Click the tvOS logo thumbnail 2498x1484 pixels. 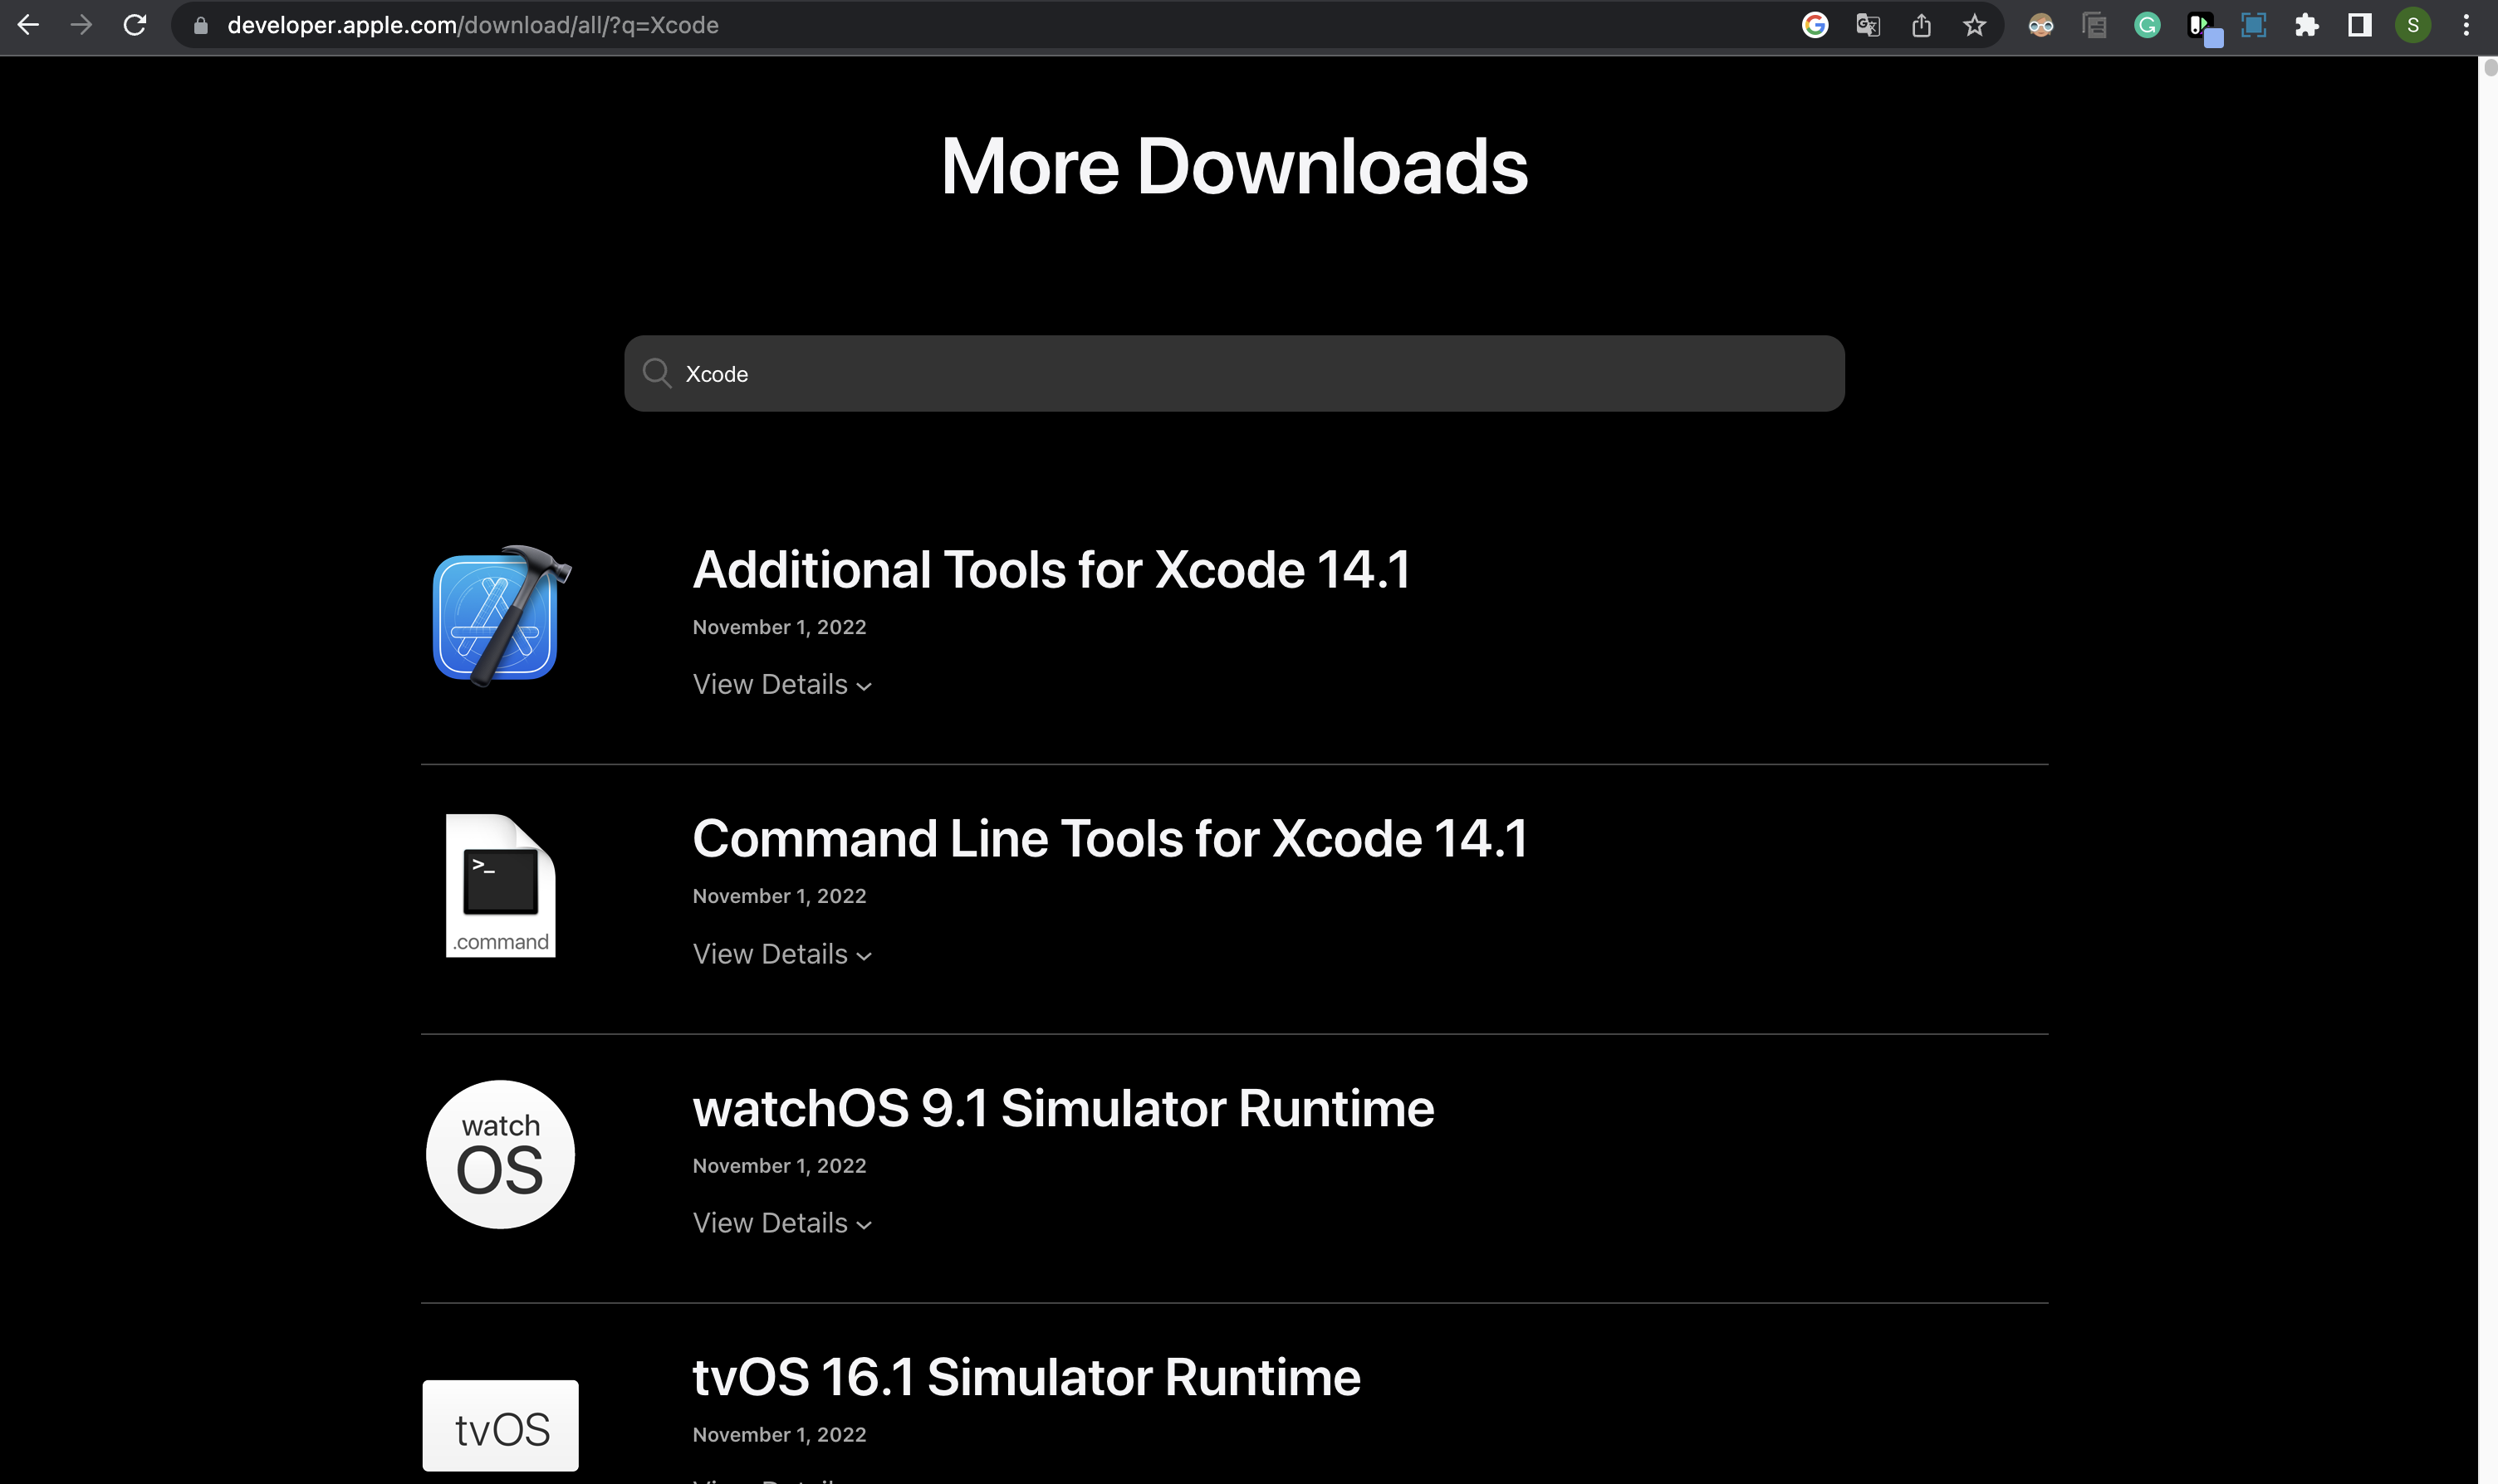click(x=500, y=1425)
